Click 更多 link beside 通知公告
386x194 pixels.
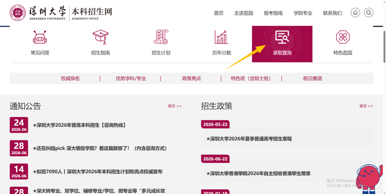coord(174,106)
